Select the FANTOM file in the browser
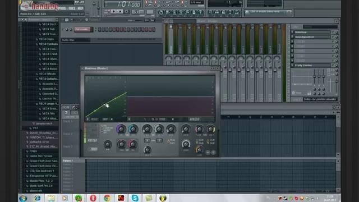359x202 pixels. 44,137
